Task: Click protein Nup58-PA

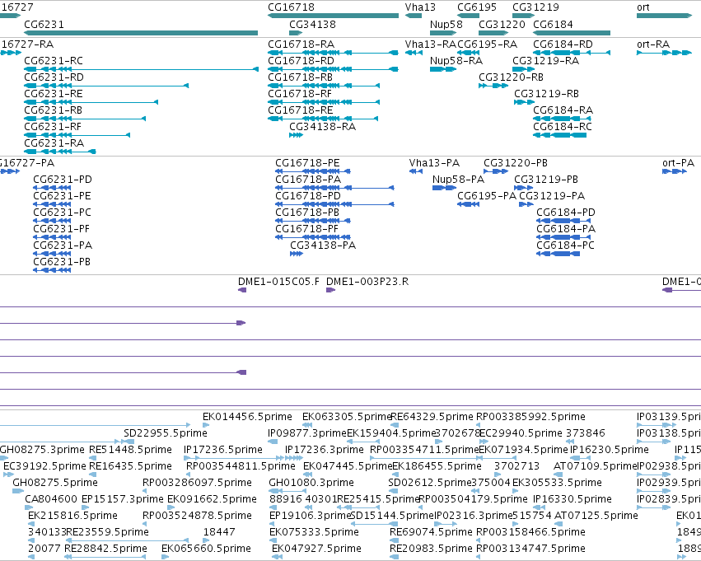Action: point(444,188)
